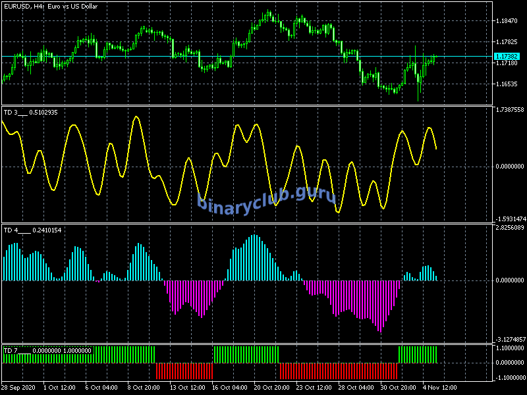Click the -1.5931474 scale value in TD 3
This screenshot has height=395, width=527.
pyautogui.click(x=509, y=219)
